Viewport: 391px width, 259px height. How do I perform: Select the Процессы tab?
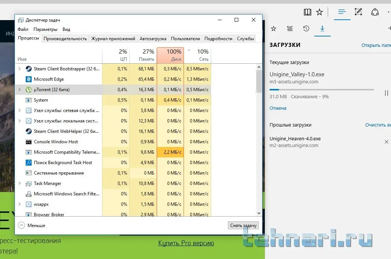tap(28, 38)
